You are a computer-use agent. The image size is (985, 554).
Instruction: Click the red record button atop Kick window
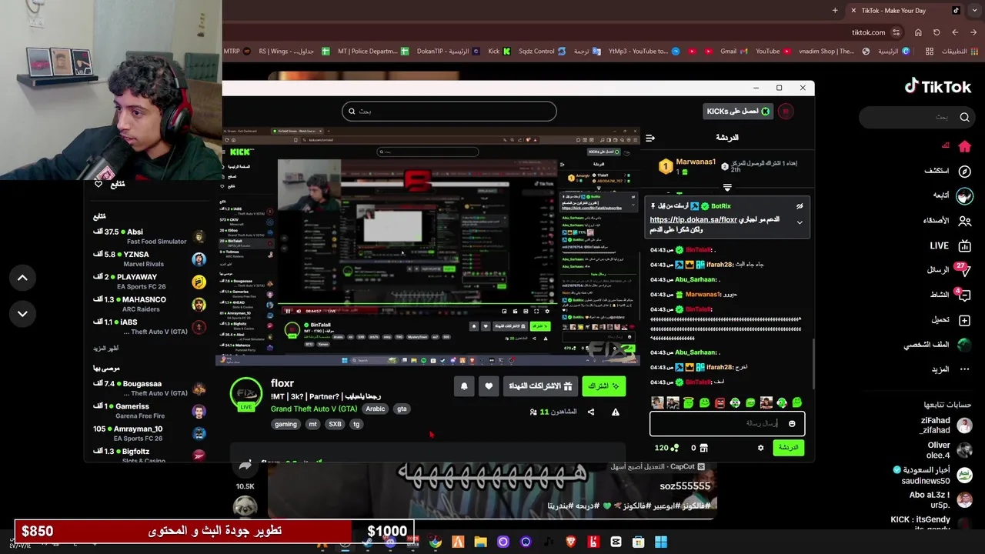pos(785,112)
